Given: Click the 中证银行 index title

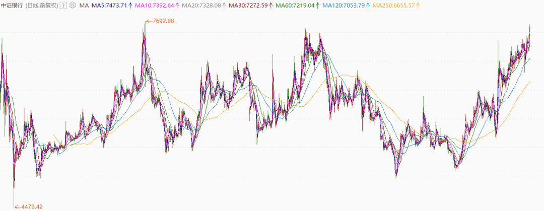Looking at the screenshot, I should tap(12, 5).
